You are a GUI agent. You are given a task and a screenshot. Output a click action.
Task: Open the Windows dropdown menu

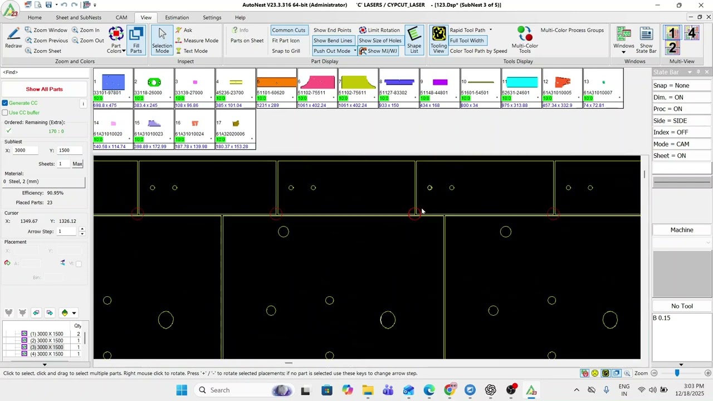point(624,40)
